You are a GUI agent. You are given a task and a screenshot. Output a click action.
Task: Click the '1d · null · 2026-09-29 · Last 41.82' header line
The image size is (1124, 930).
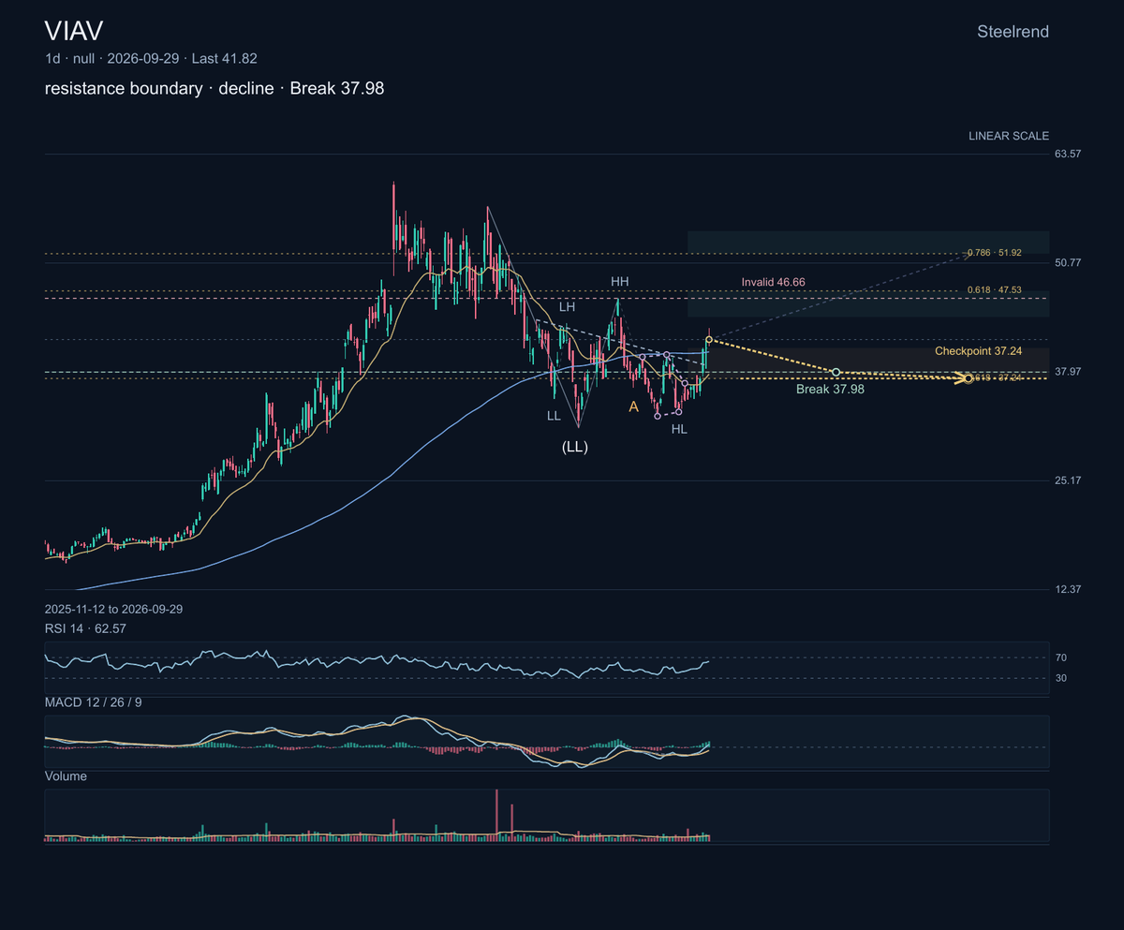click(151, 58)
